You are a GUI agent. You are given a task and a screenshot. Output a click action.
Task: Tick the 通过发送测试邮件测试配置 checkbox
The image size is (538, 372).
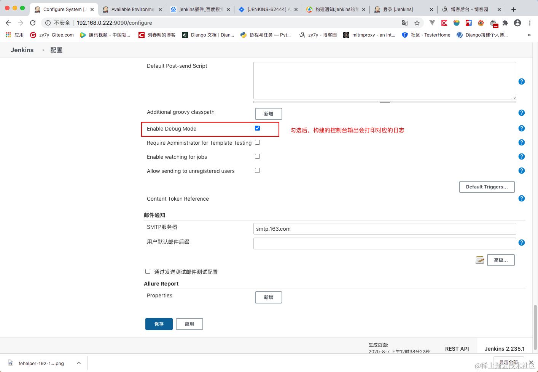point(148,271)
